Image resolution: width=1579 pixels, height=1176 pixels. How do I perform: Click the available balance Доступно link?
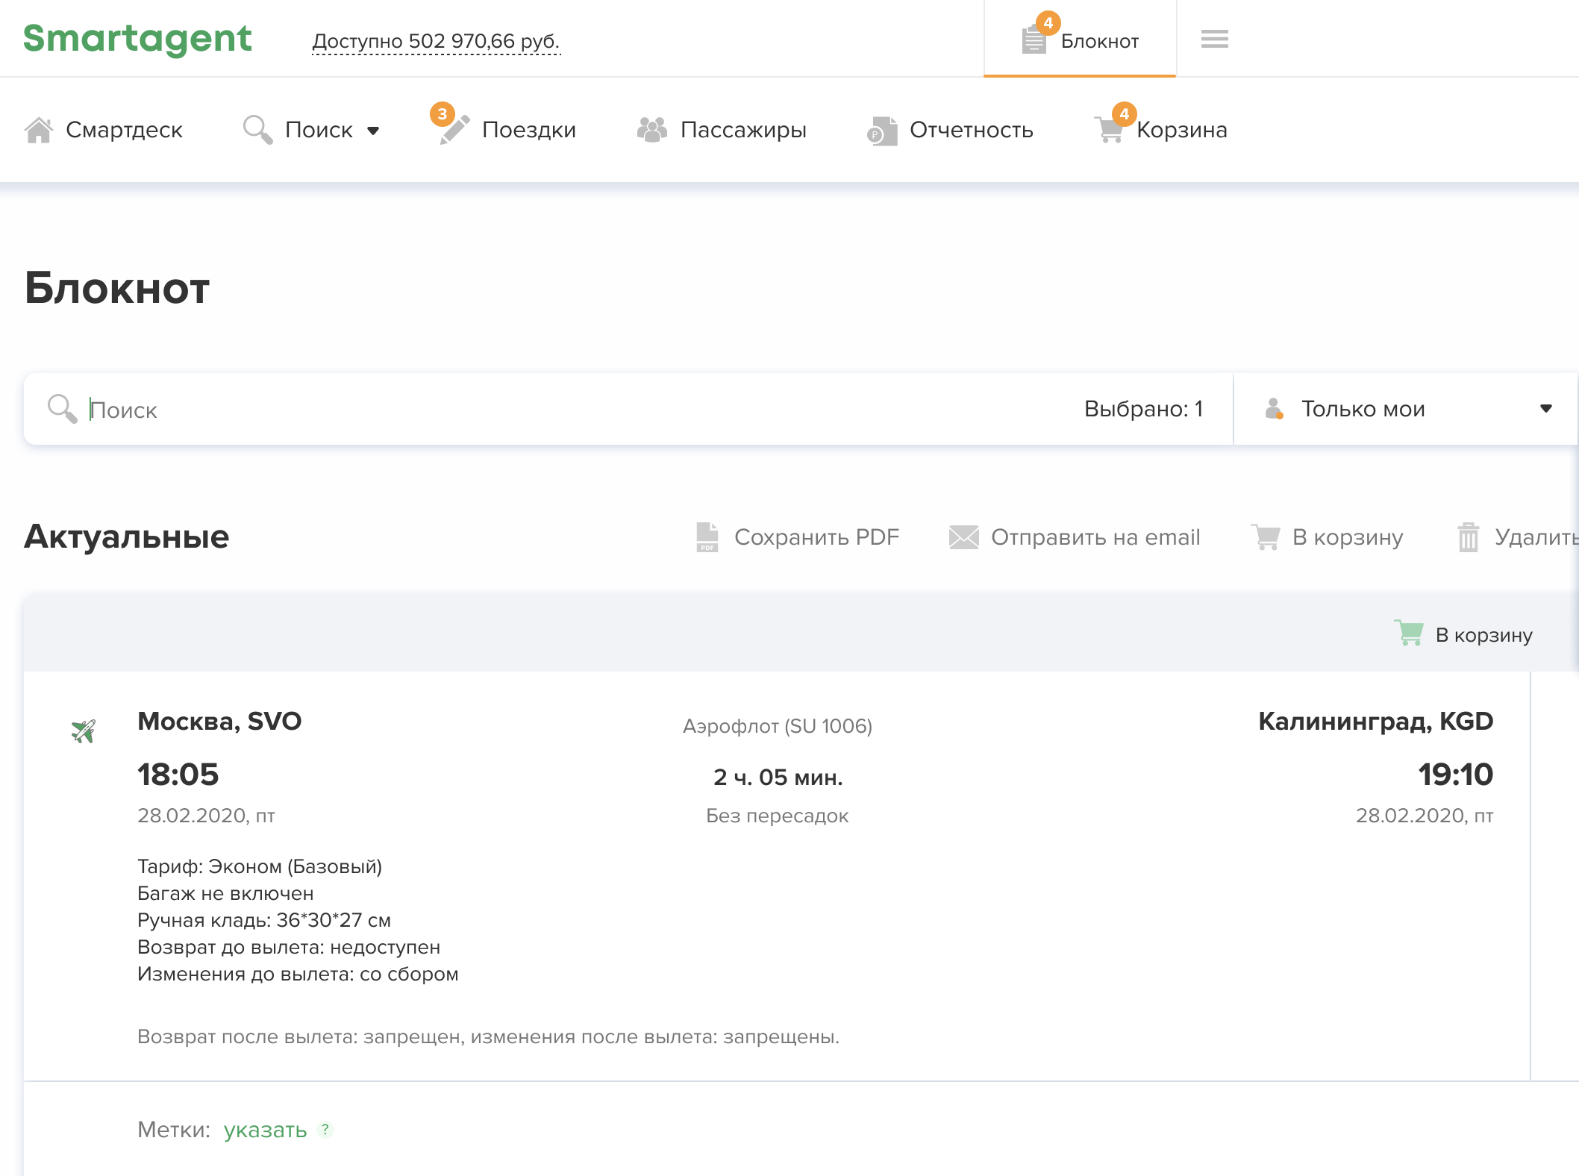click(436, 42)
